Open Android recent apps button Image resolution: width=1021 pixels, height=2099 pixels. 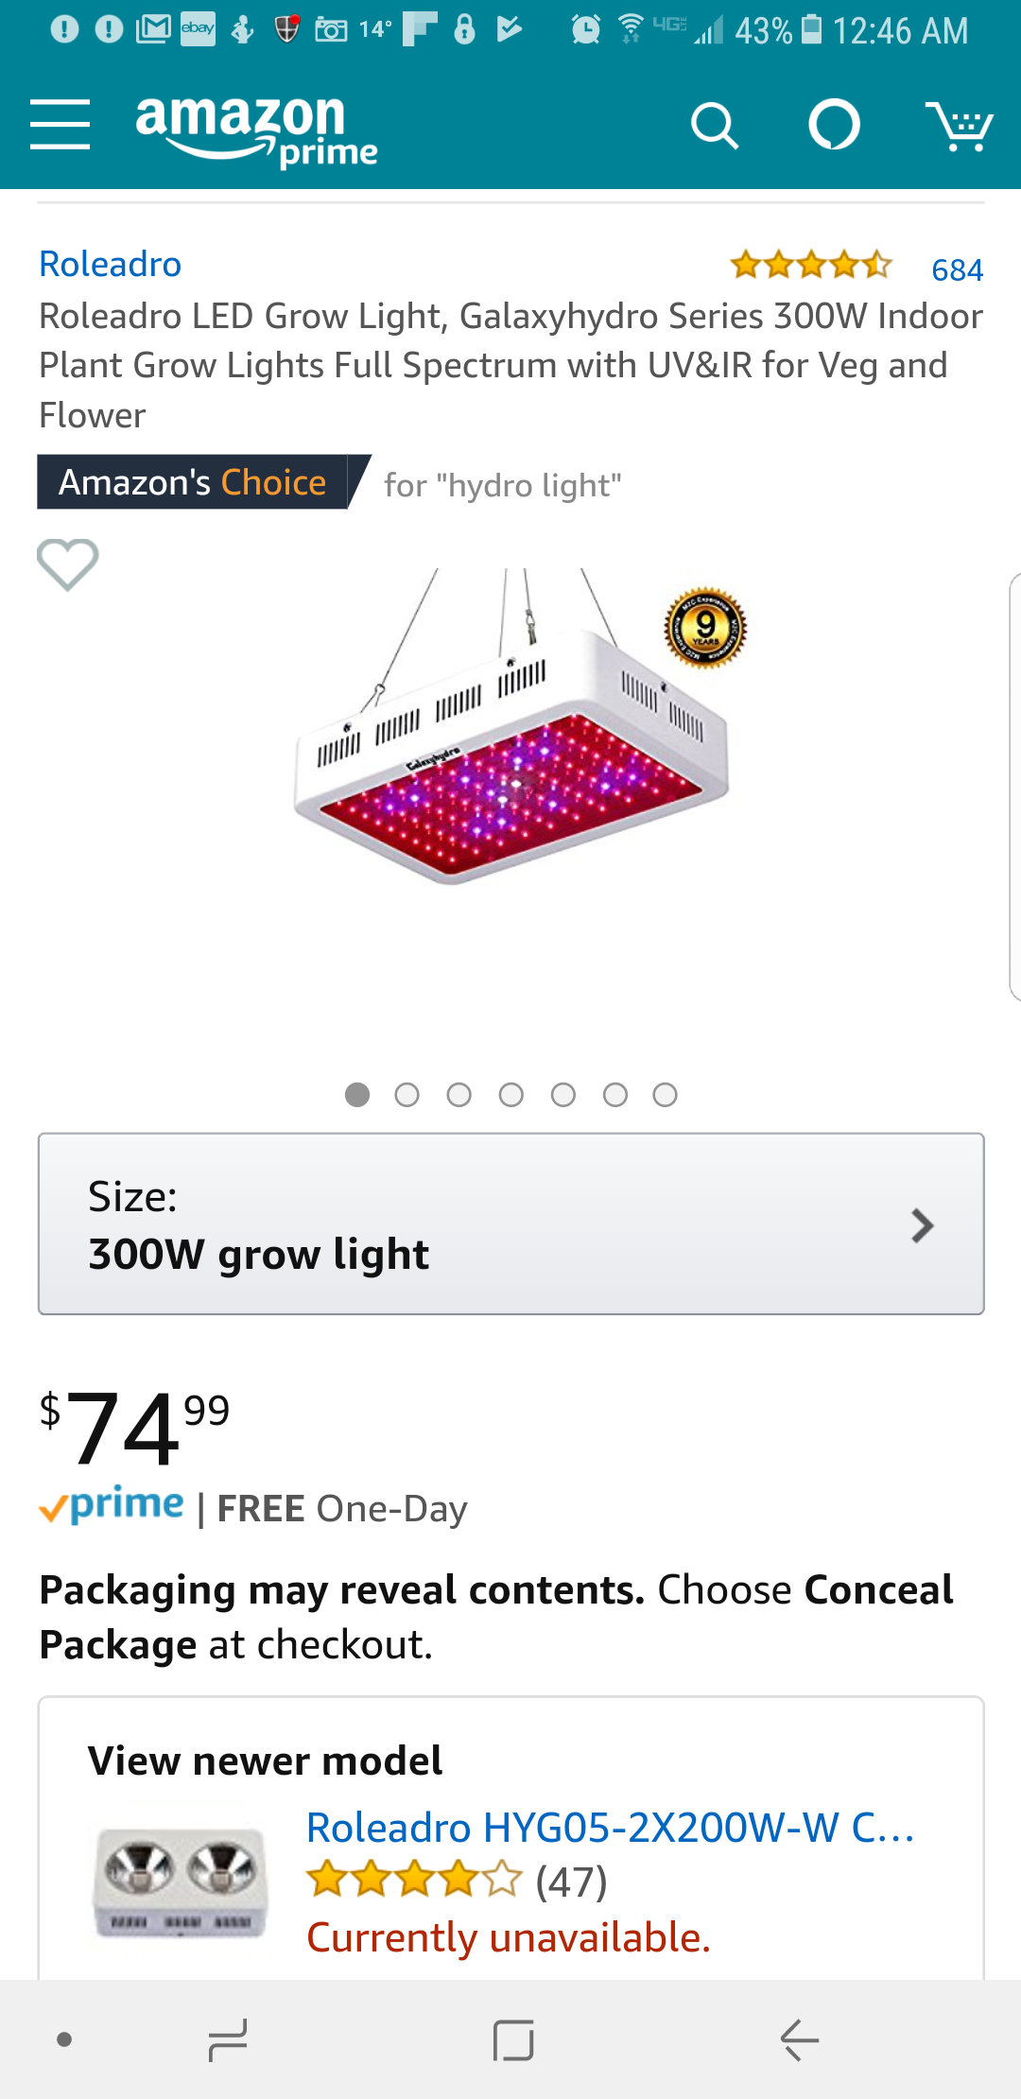point(228,2039)
